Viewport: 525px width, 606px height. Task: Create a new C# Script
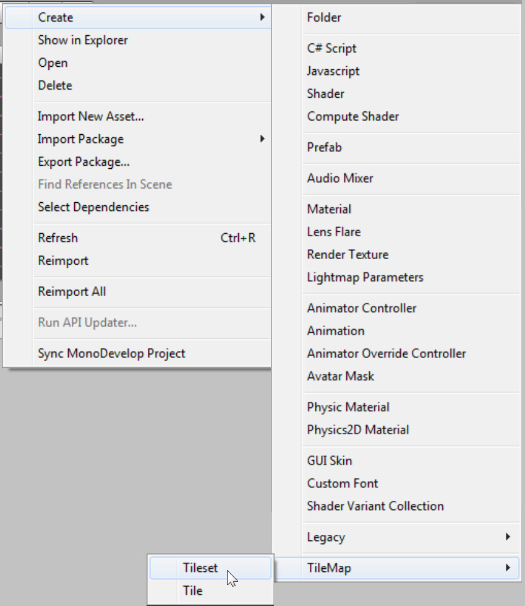(396, 48)
